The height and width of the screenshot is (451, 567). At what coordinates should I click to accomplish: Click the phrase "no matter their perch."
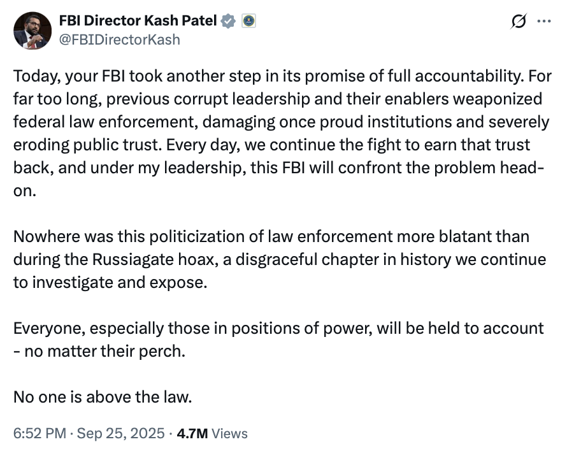pos(104,351)
